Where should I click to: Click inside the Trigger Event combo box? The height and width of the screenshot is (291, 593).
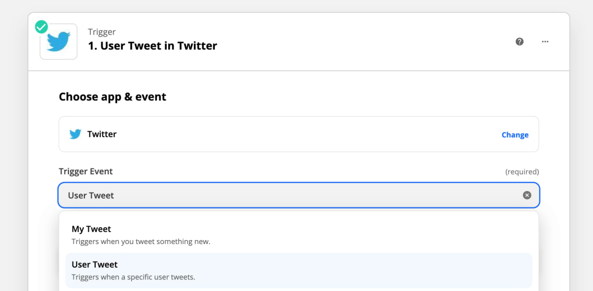click(299, 195)
